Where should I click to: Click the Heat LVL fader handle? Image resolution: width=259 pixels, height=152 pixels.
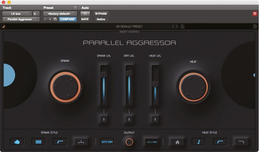coord(155,84)
